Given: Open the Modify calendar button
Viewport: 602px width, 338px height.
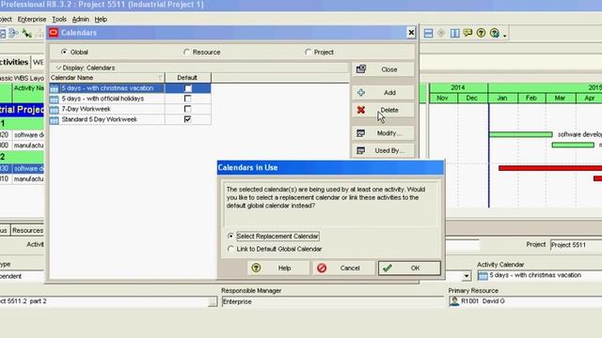Looking at the screenshot, I should click(383, 133).
